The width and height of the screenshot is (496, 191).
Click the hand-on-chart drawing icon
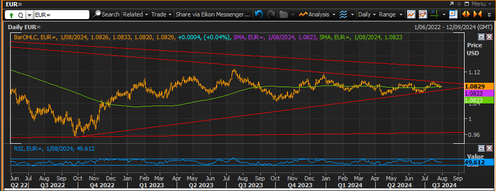pyautogui.click(x=423, y=14)
